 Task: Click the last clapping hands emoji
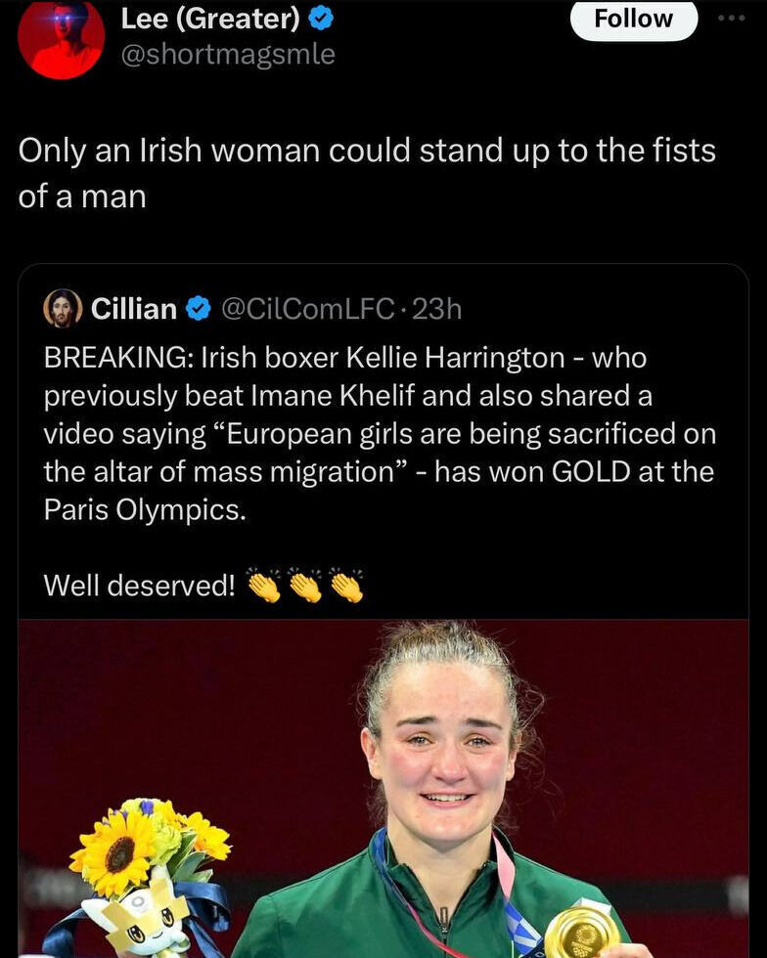(x=346, y=586)
